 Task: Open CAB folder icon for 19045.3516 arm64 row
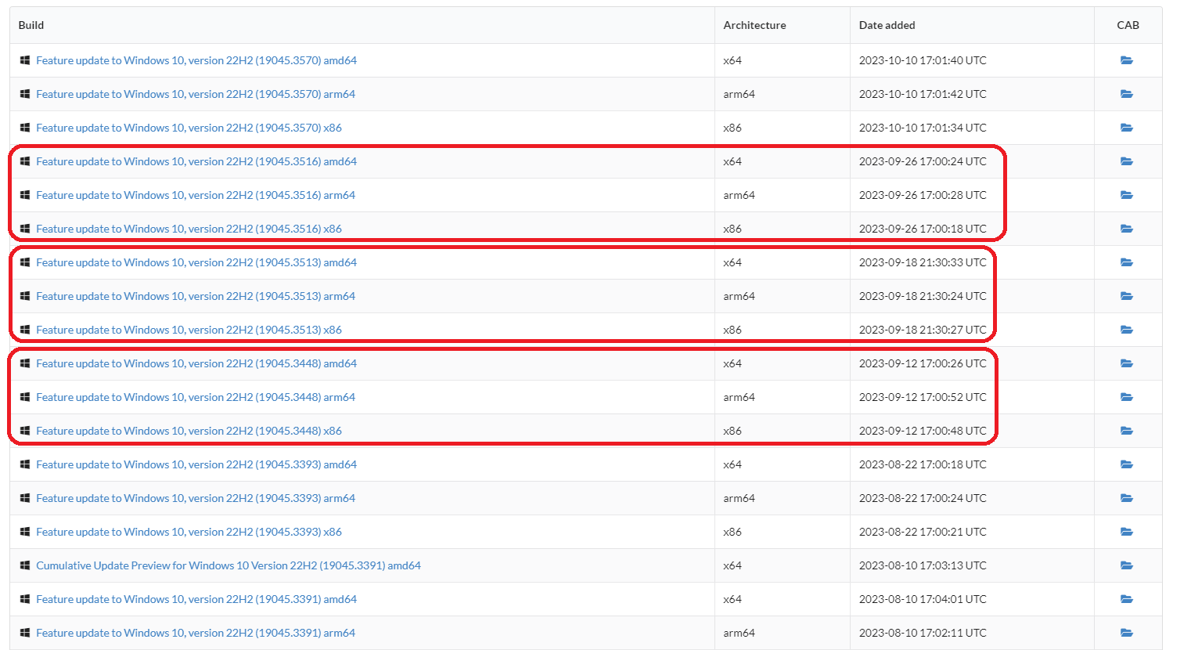1127,195
